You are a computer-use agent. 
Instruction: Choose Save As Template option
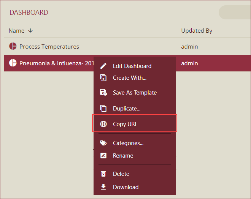coord(135,93)
